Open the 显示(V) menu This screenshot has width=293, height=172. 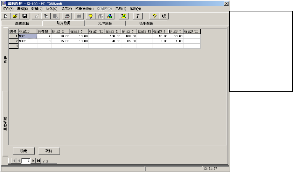66,9
